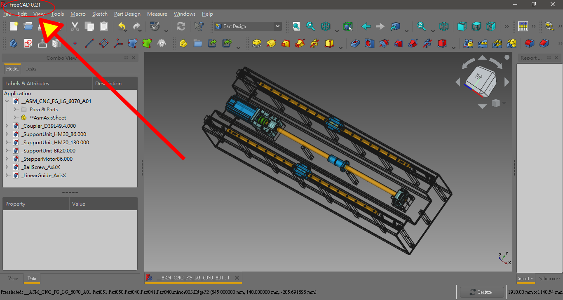The height and width of the screenshot is (300, 563).
Task: Activate the Revolution tool
Action: [271, 43]
